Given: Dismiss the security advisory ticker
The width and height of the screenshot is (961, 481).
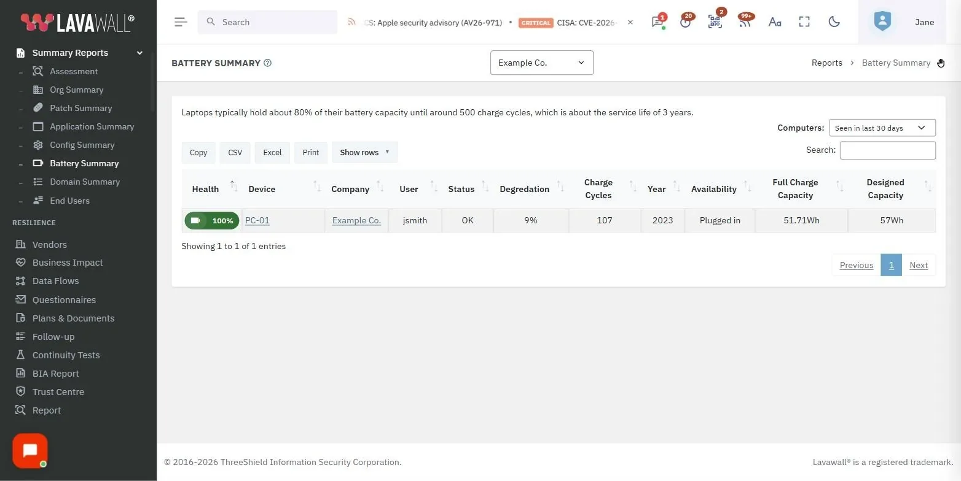Looking at the screenshot, I should (630, 22).
